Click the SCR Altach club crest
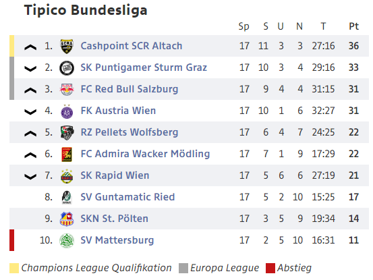 click(67, 46)
